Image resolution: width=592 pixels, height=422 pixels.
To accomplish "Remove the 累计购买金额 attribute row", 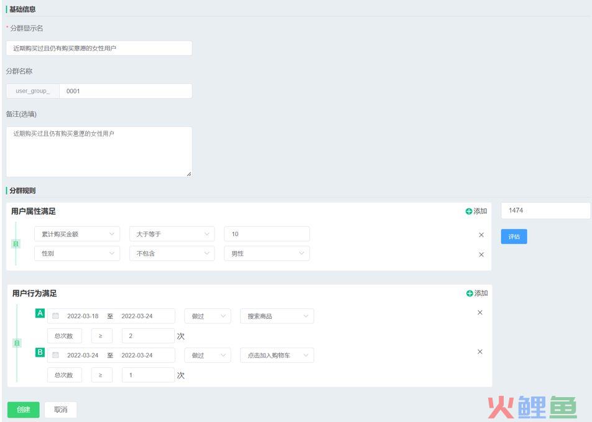I will 481,235.
